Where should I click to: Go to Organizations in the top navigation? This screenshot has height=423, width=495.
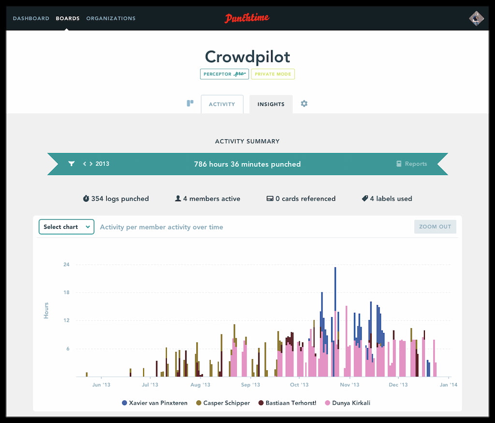pyautogui.click(x=111, y=18)
